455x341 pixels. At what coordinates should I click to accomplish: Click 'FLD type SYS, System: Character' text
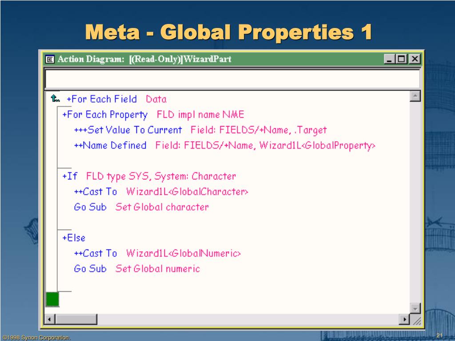pos(161,176)
